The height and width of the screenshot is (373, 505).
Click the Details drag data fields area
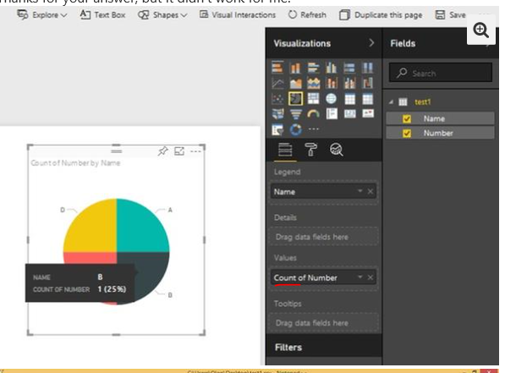[x=324, y=237]
